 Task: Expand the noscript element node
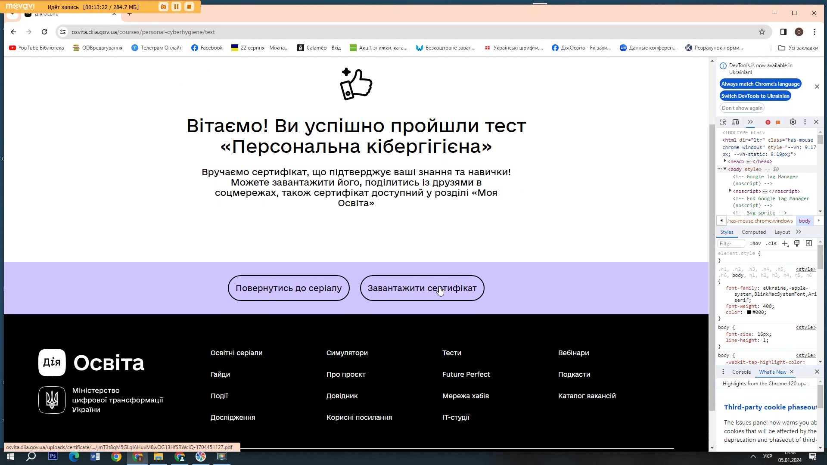[731, 191]
